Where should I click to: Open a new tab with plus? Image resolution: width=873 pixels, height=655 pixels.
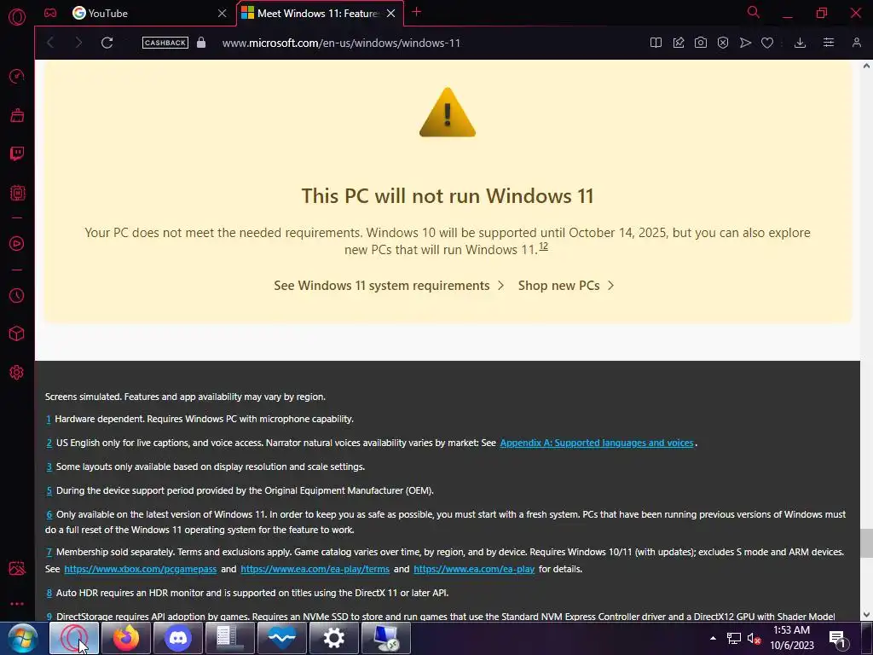416,12
